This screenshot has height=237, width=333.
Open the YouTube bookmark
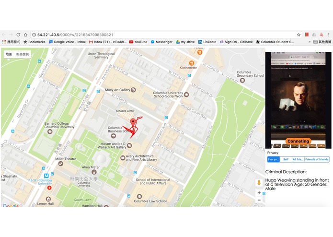pyautogui.click(x=138, y=42)
